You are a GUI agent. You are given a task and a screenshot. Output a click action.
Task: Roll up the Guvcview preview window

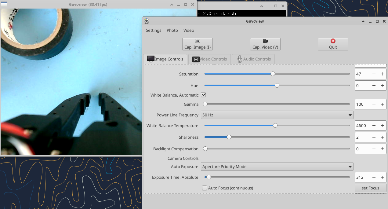tap(172, 5)
